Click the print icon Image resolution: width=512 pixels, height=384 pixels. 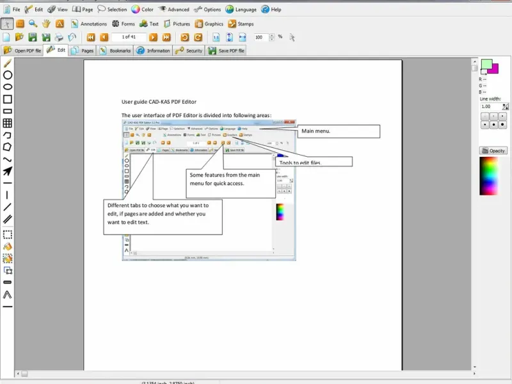pos(59,37)
